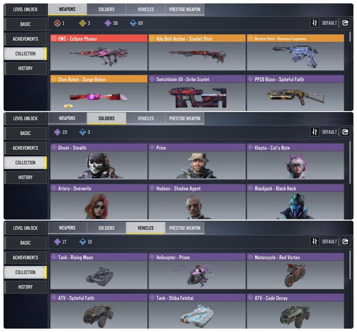Viewport: 357px width, 332px height.
Task: Select the EM2 - Eclipse Phaser weapon card
Action: click(99, 52)
